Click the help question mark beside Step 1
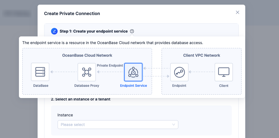 coord(132,31)
